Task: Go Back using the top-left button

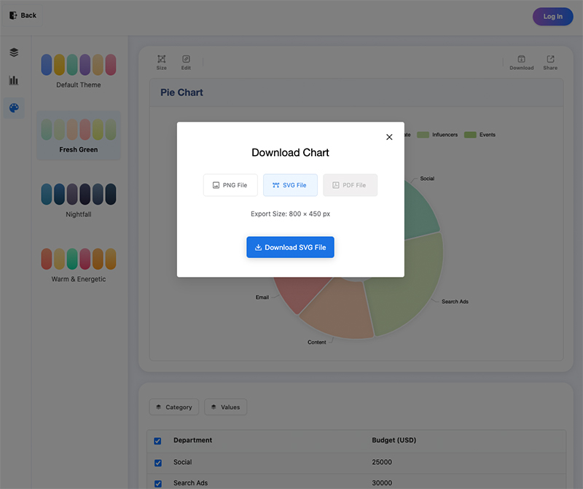Action: point(23,15)
